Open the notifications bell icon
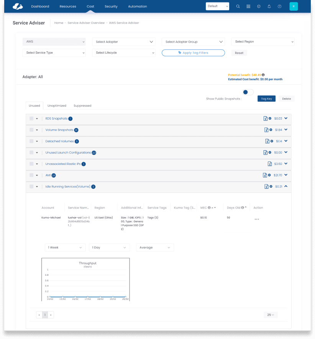 [269, 6]
